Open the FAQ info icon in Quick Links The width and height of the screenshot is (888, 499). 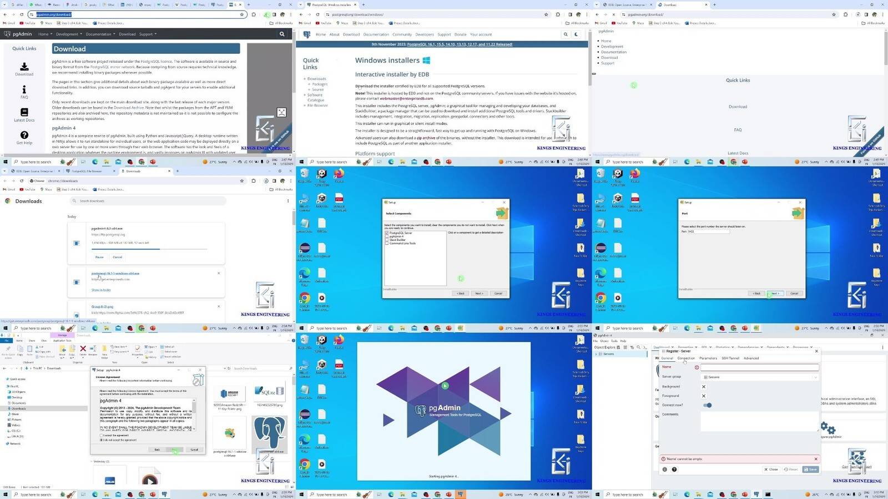pyautogui.click(x=24, y=89)
